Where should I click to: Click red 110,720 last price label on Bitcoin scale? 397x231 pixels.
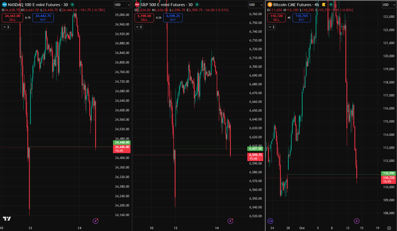(x=389, y=180)
